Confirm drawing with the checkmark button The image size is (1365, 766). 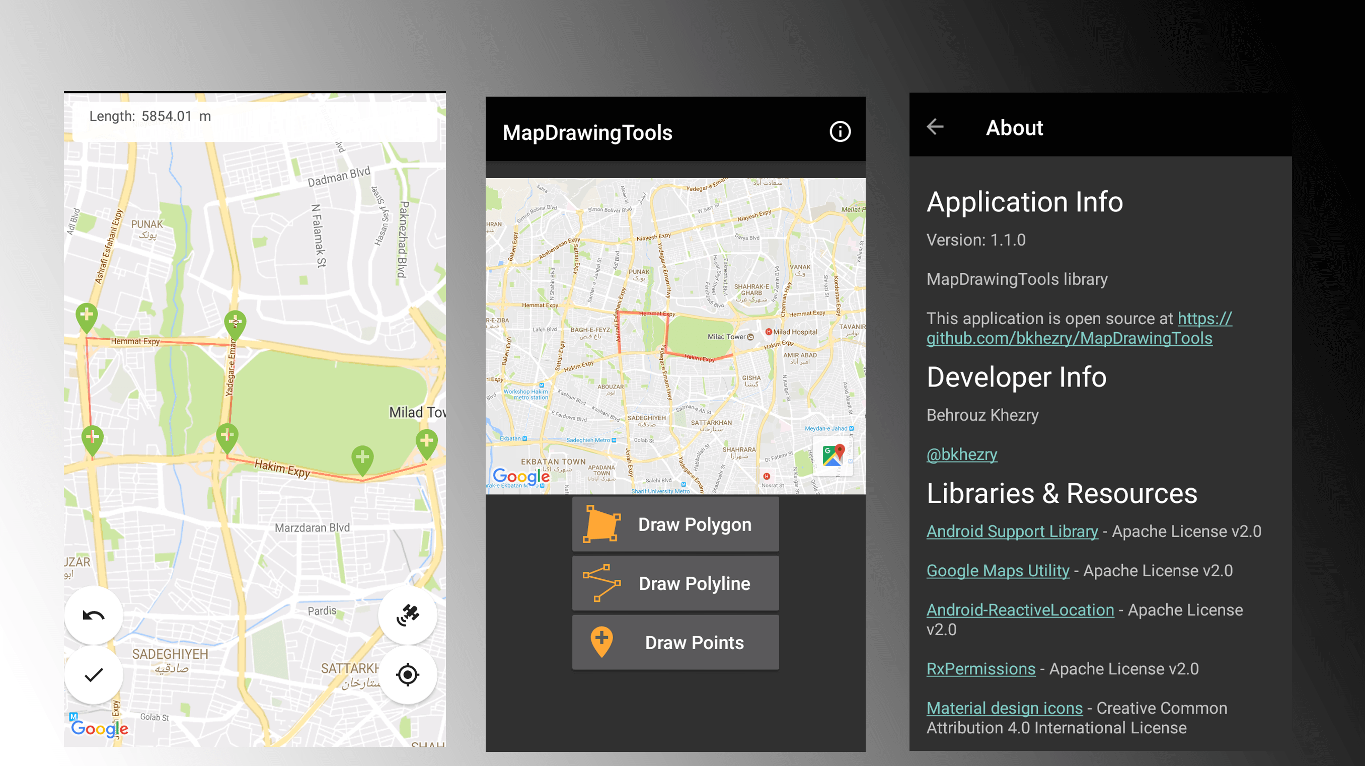[94, 674]
